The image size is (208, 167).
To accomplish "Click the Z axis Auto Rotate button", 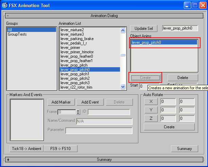I will (x=151, y=118).
